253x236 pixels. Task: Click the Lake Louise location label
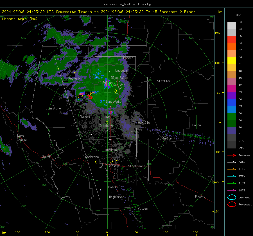coord(22,138)
